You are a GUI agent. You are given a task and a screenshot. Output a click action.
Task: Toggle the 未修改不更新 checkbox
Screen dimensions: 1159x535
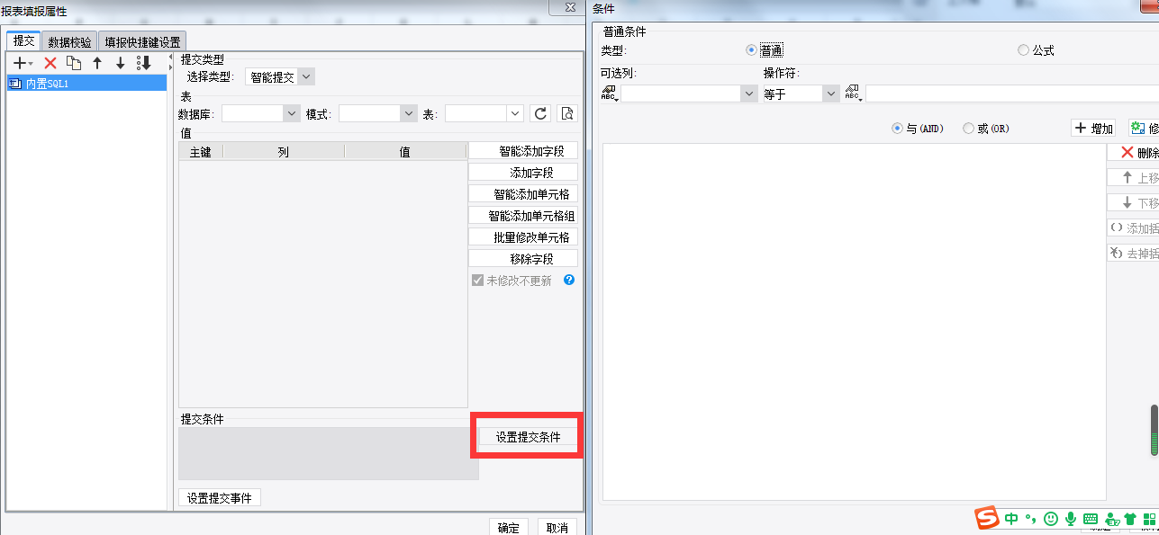pos(478,280)
